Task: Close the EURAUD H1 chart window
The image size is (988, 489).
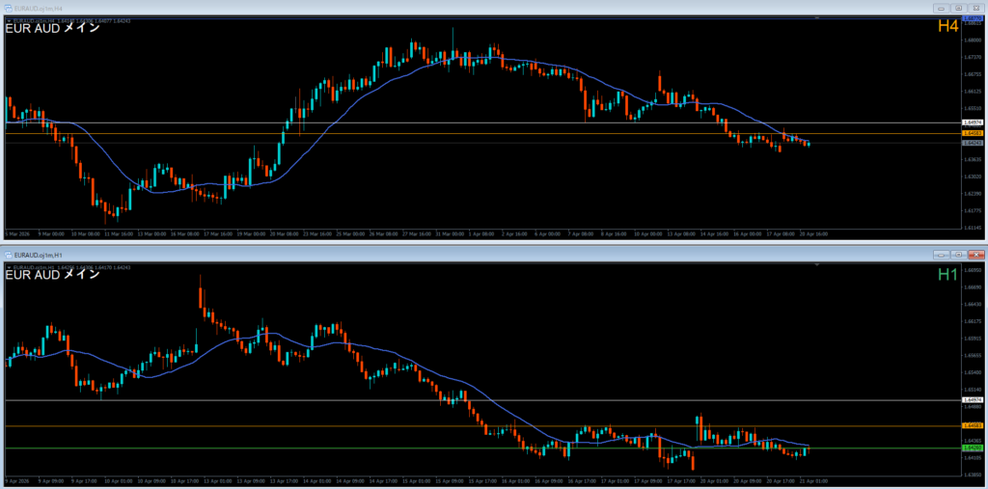Action: (x=976, y=255)
